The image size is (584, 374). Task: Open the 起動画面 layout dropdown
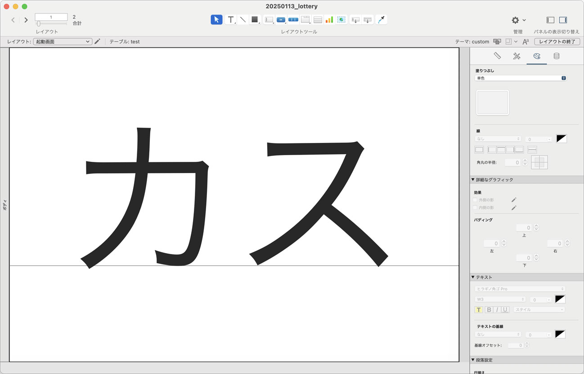pyautogui.click(x=63, y=41)
